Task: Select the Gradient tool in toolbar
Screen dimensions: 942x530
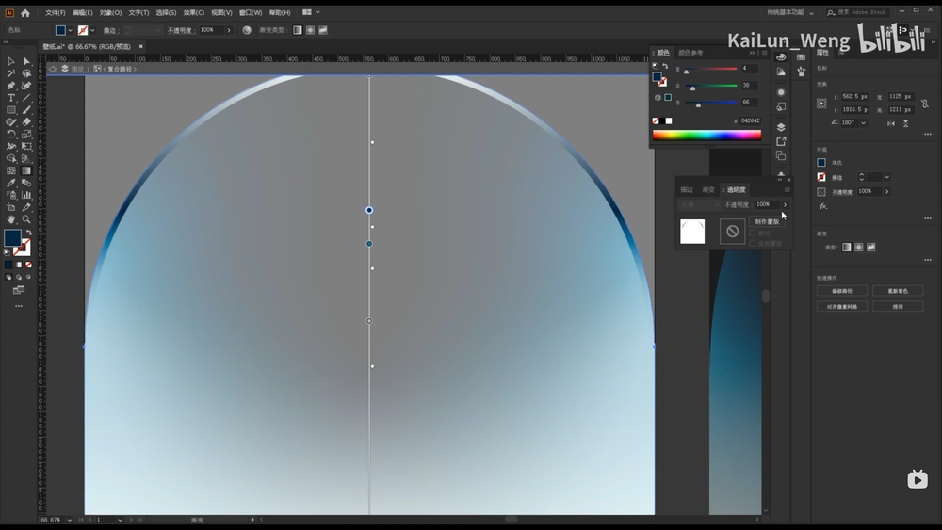Action: click(x=26, y=171)
